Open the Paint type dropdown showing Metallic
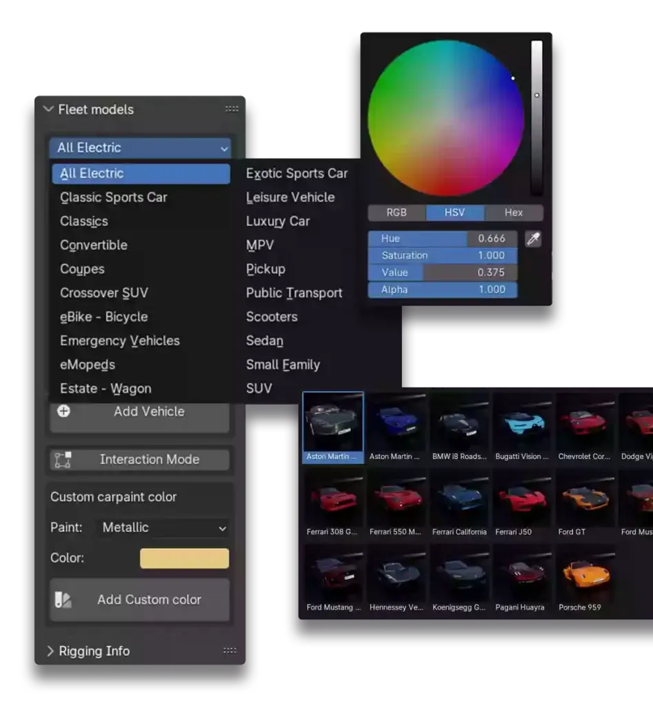The image size is (653, 706). [x=163, y=527]
